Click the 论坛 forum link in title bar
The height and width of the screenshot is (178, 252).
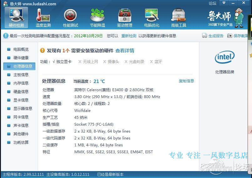[x=213, y=3]
